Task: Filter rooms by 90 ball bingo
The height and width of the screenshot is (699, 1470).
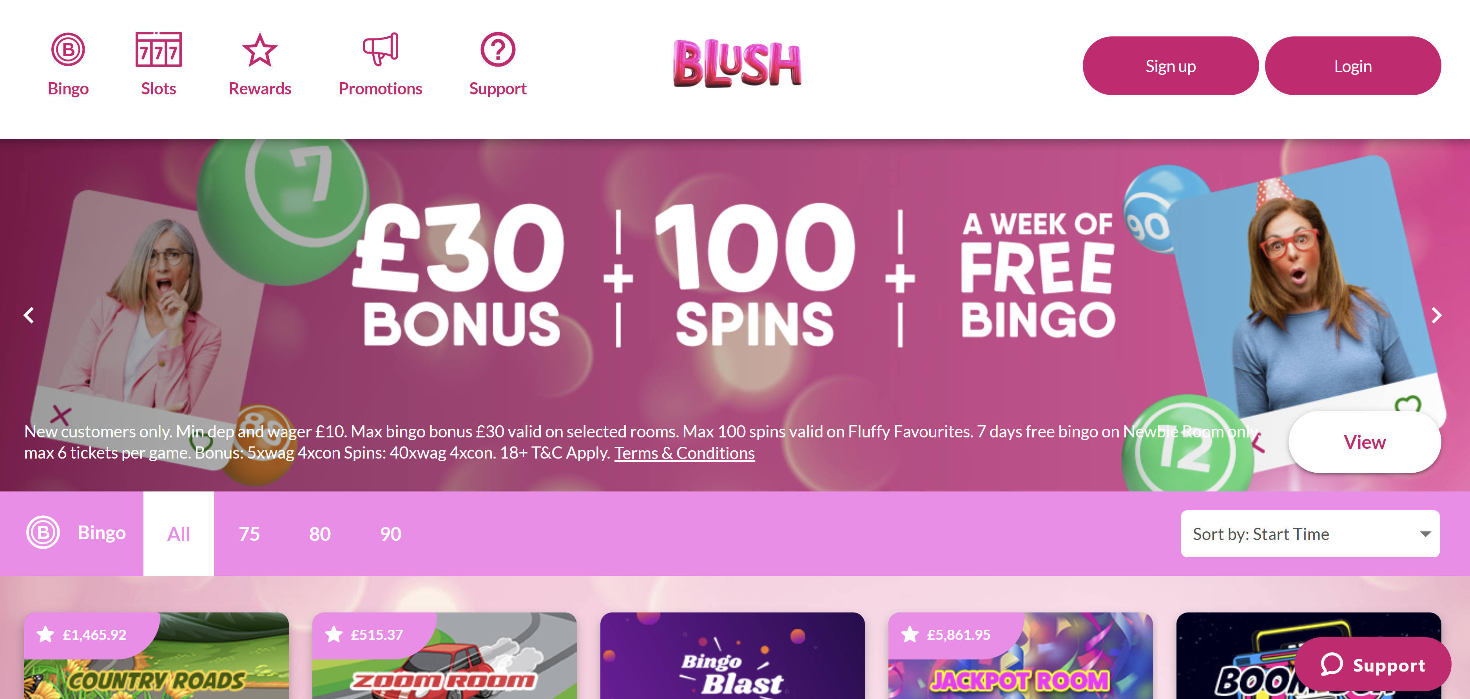Action: coord(391,534)
